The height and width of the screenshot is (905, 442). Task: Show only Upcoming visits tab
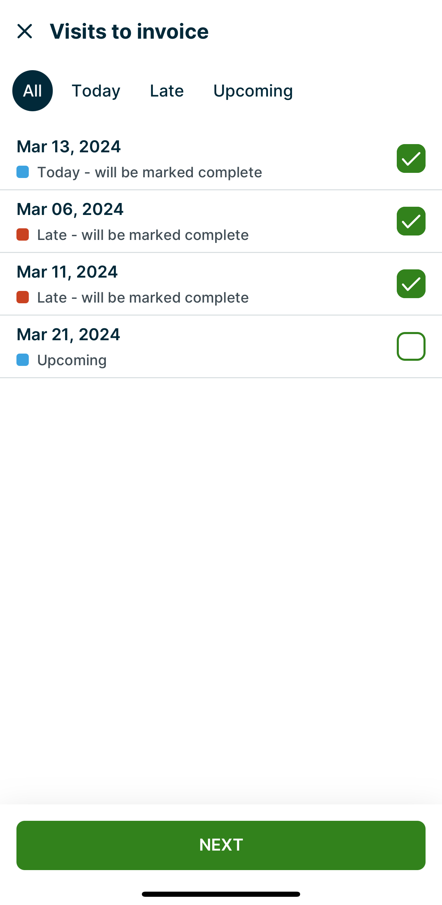(253, 91)
